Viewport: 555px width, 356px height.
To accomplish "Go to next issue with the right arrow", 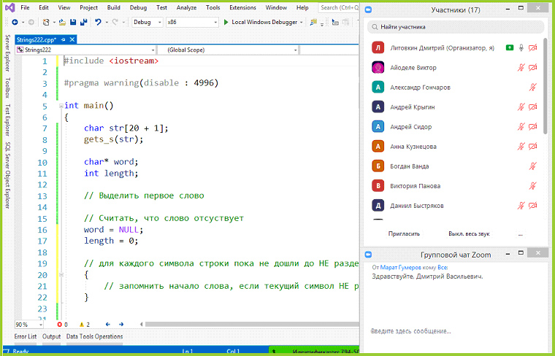I will [x=119, y=324].
